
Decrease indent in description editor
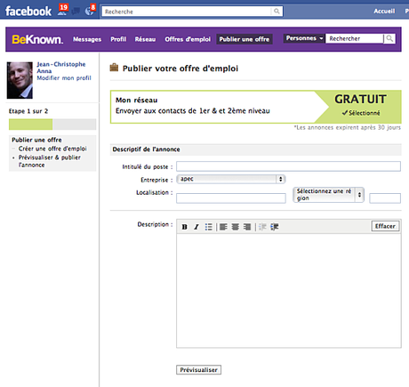pyautogui.click(x=262, y=227)
